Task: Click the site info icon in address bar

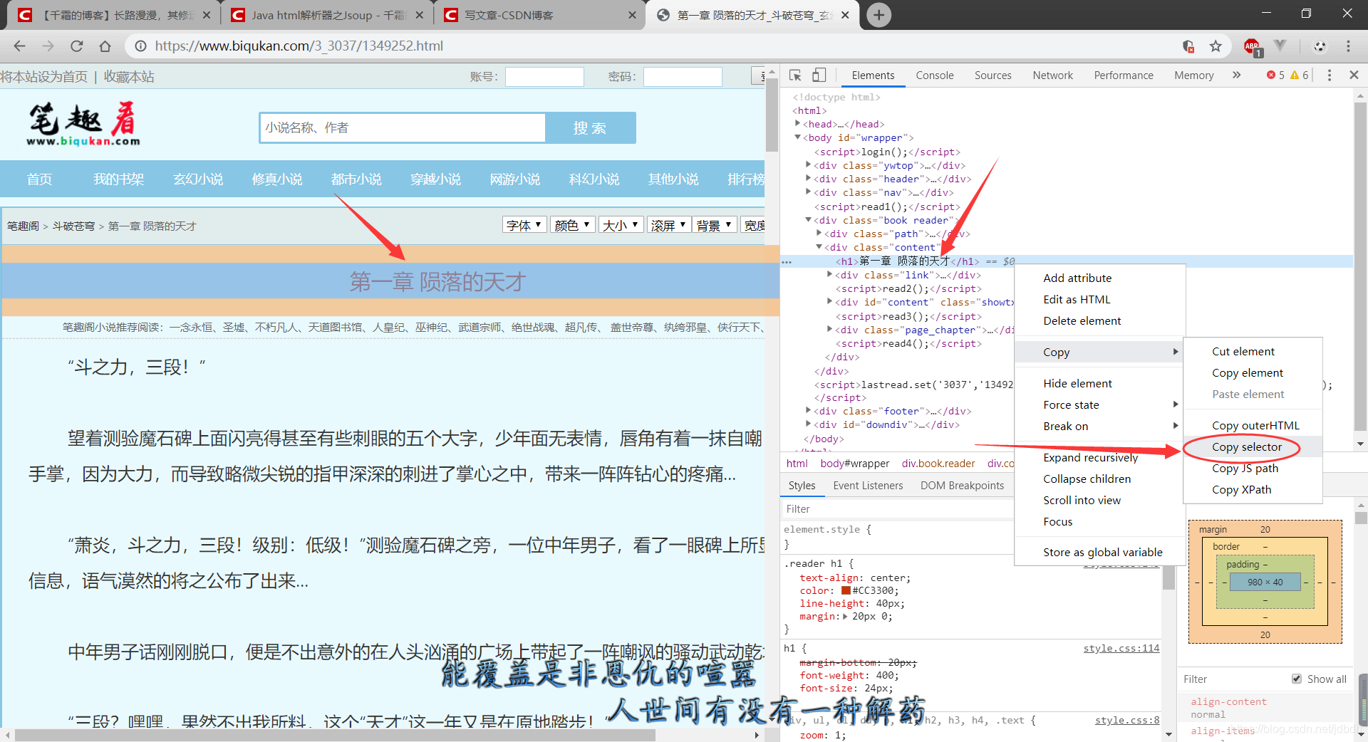Action: coord(141,46)
